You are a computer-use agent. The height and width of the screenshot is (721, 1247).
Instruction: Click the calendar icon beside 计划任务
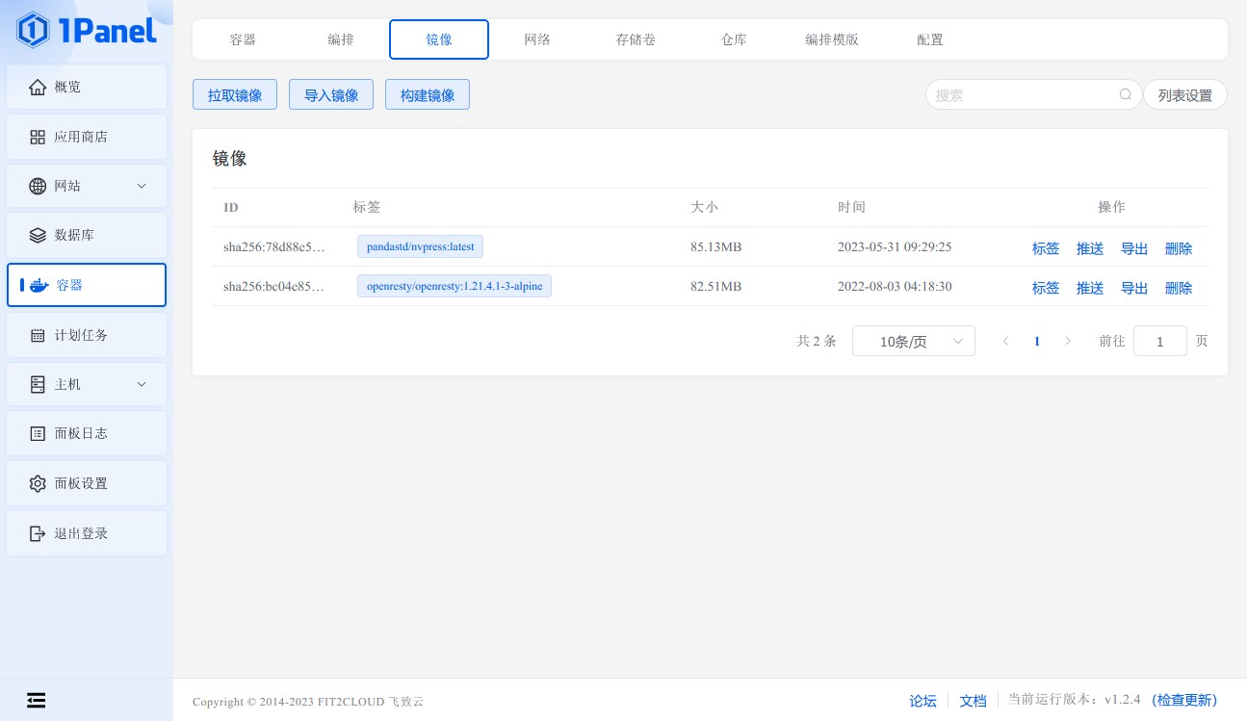(x=38, y=336)
